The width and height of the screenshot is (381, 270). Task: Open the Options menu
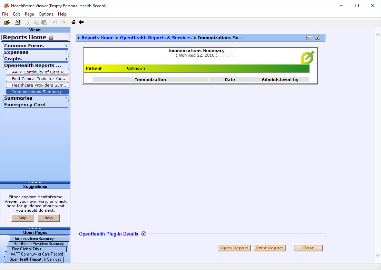pos(46,14)
